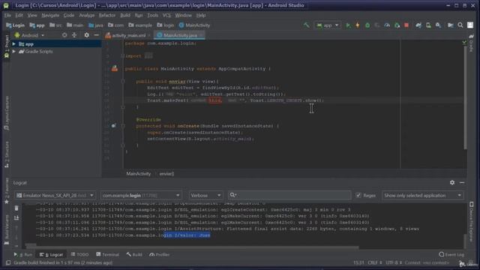Screen dimensions: 480x270
Task: Hide the Project panel with minus icon
Action: (x=97, y=35)
